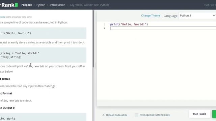The height and width of the screenshot is (121, 216).
Task: Click line number 1 in the gutter
Action: coord(104,24)
